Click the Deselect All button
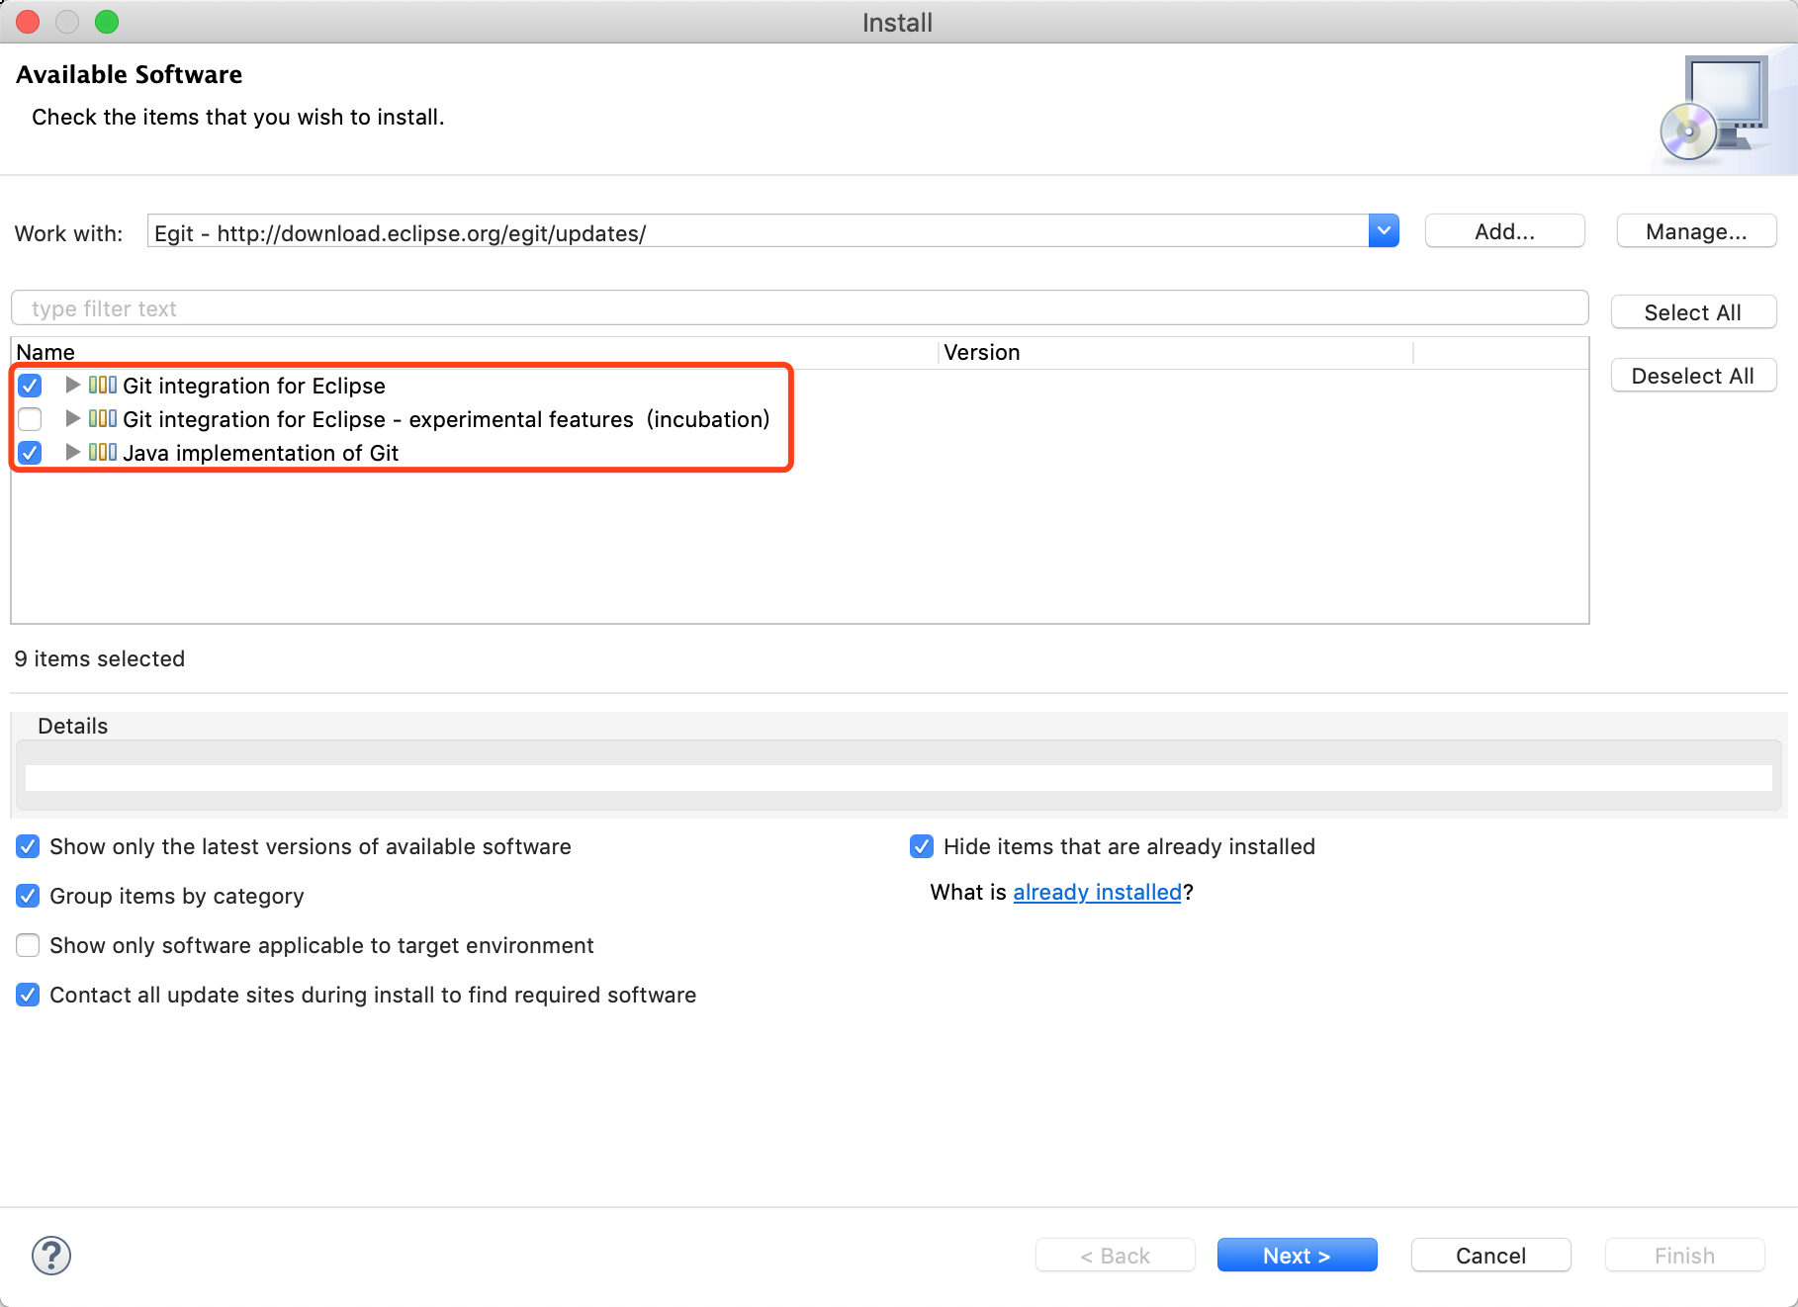Screen dimensions: 1798x1307 click(1693, 376)
